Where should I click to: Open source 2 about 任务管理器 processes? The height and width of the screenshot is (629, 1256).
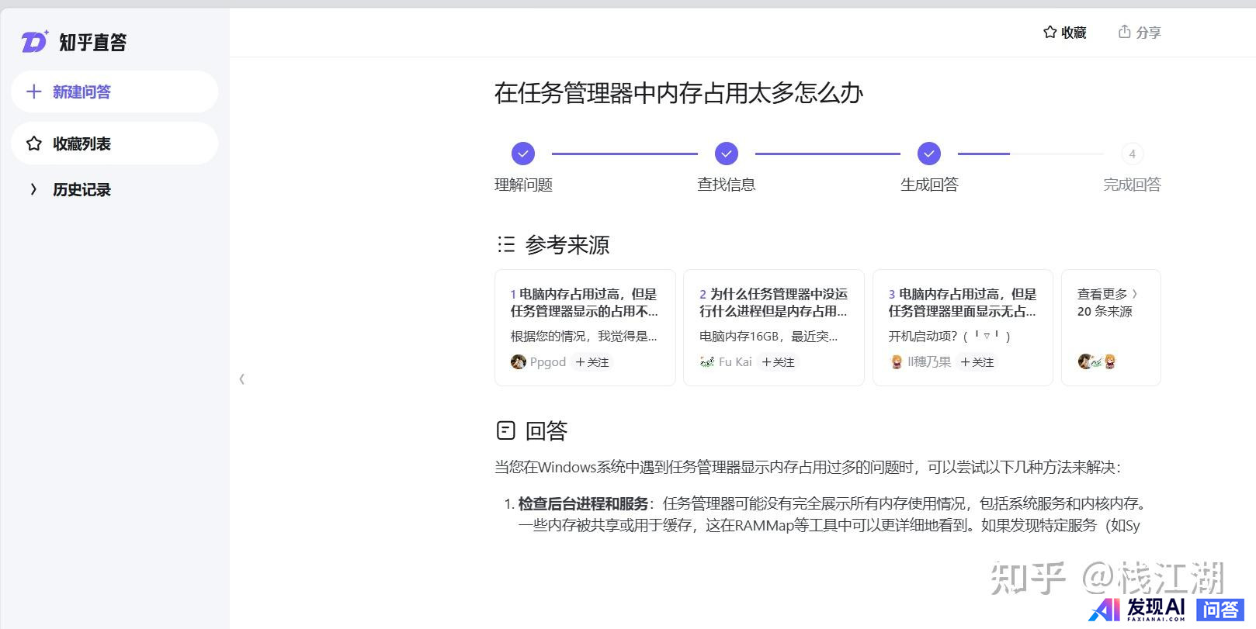click(x=773, y=303)
